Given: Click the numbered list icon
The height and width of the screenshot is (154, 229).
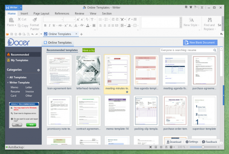Looking at the screenshot, I should 106,19.
